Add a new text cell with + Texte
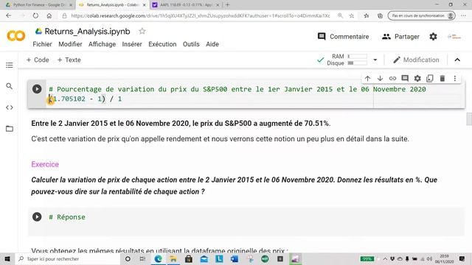 coord(69,60)
